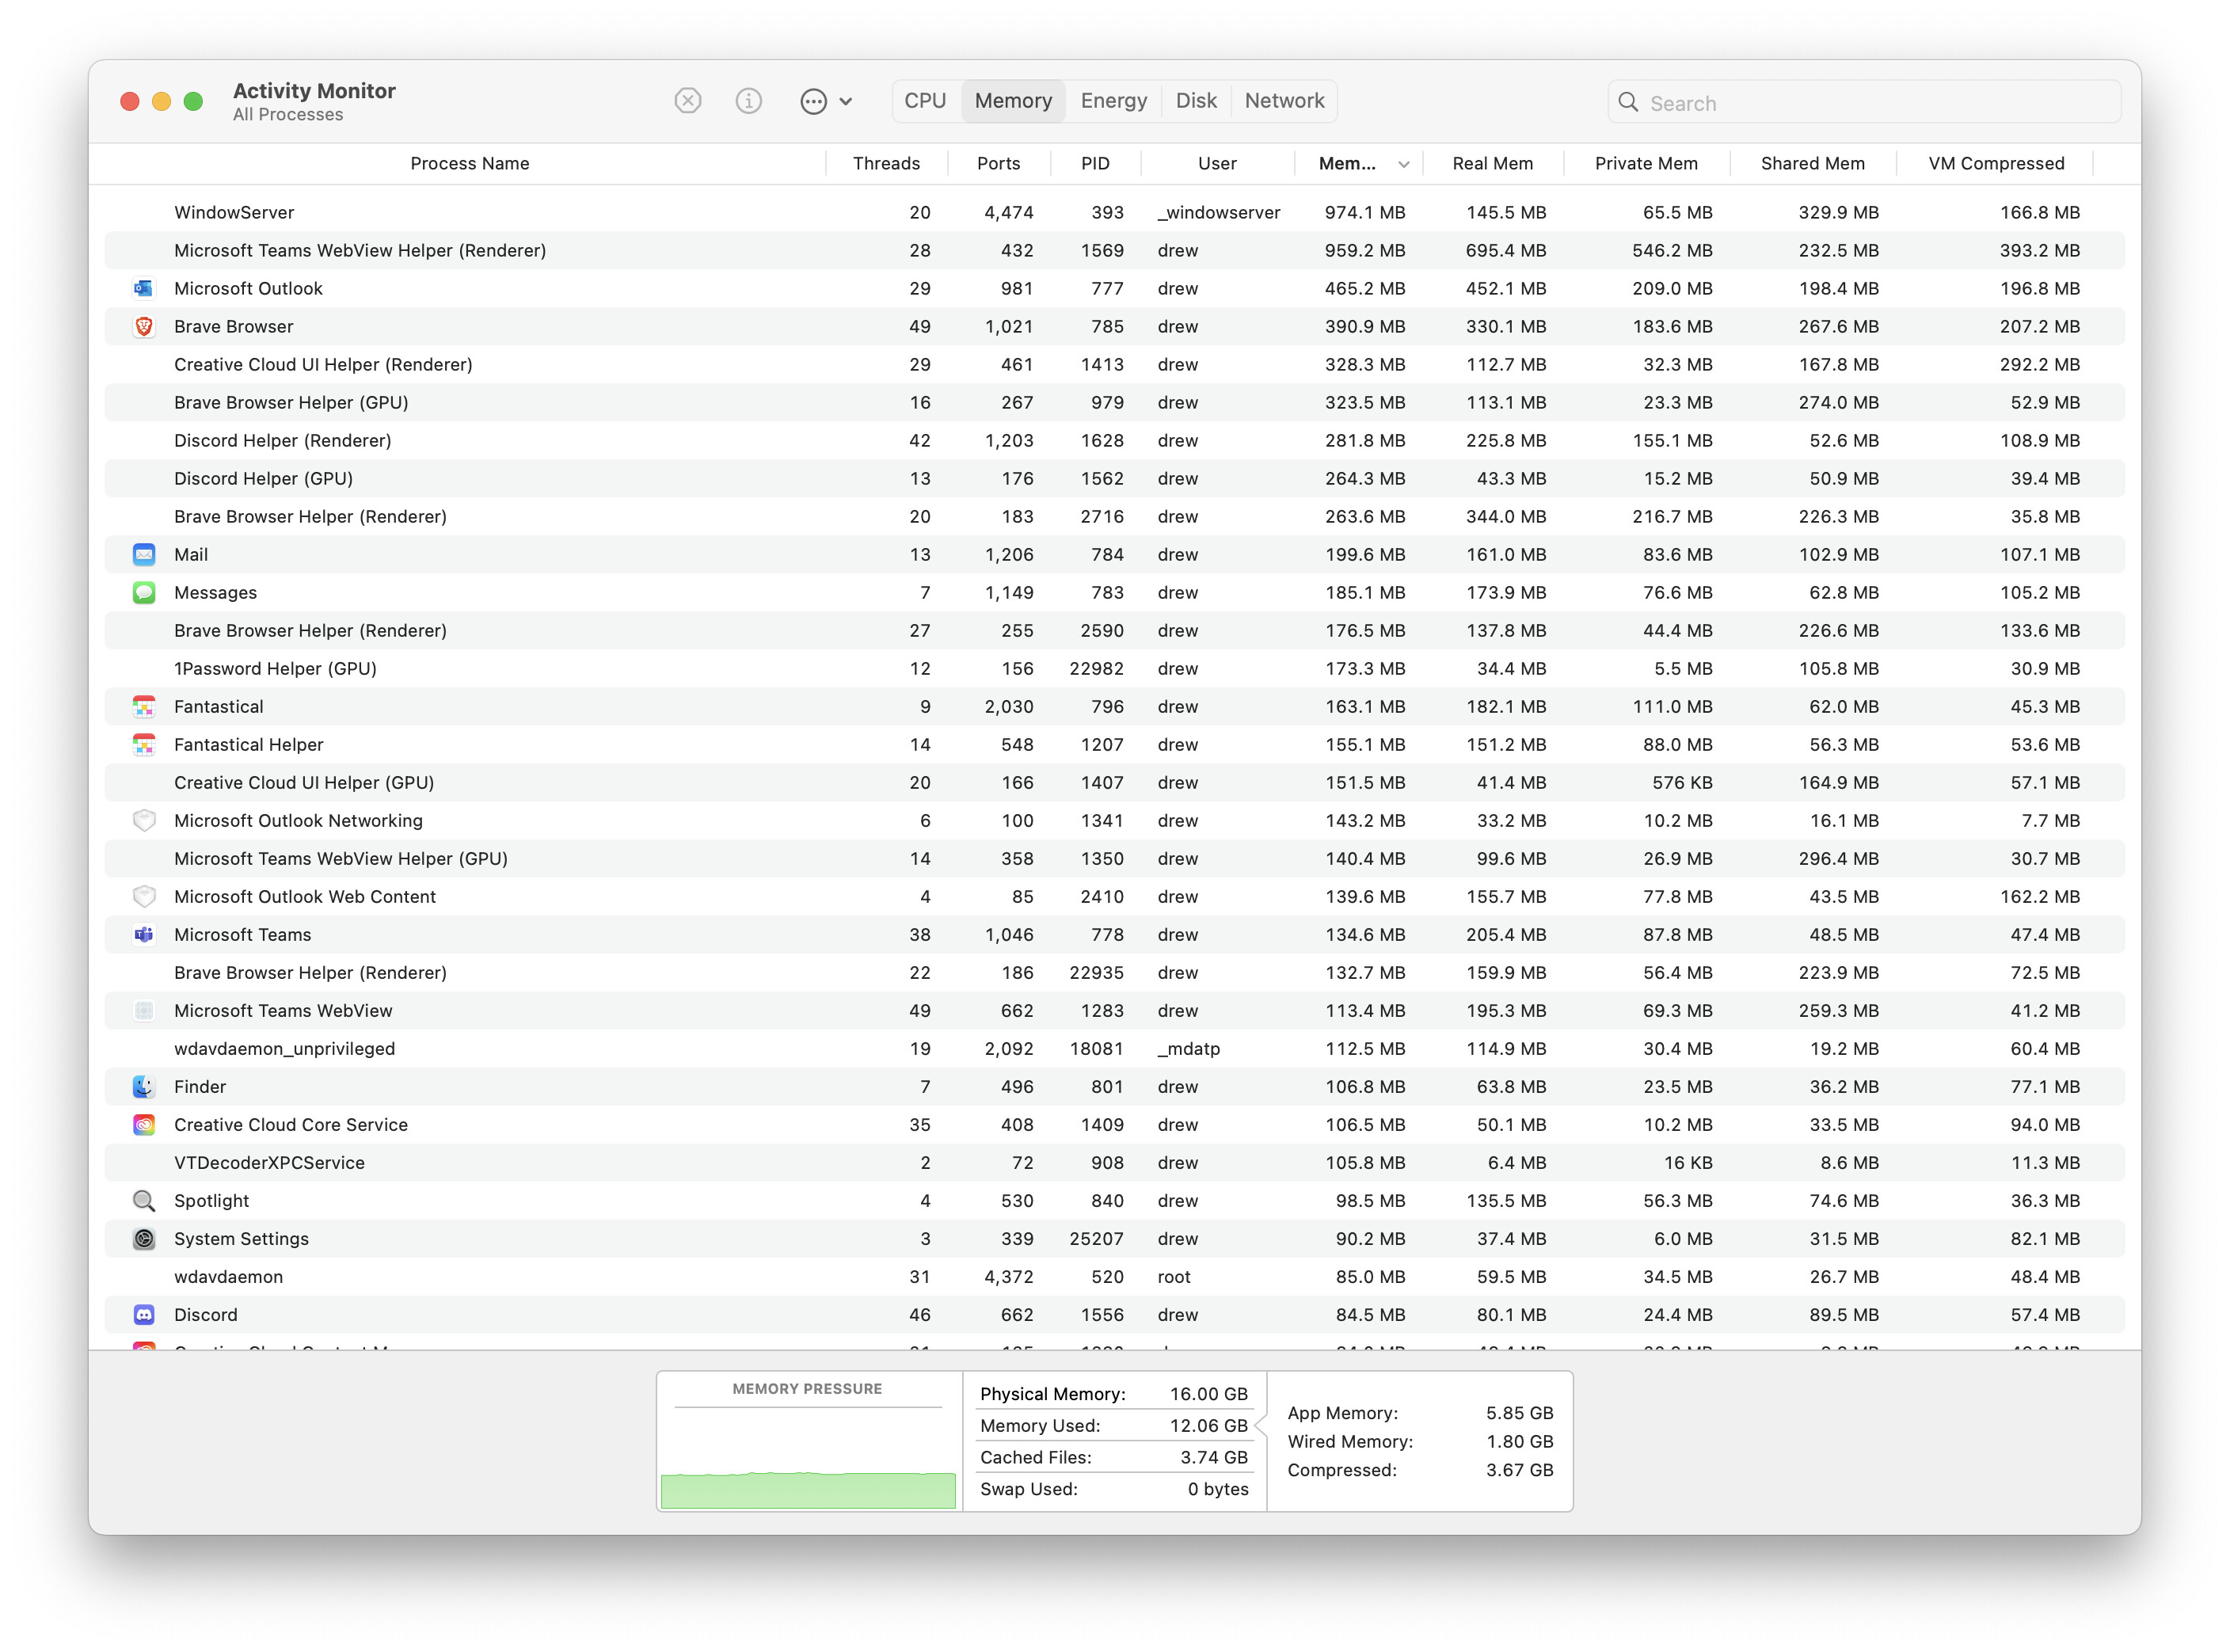
Task: Click the Fantastical Helper icon
Action: click(144, 744)
